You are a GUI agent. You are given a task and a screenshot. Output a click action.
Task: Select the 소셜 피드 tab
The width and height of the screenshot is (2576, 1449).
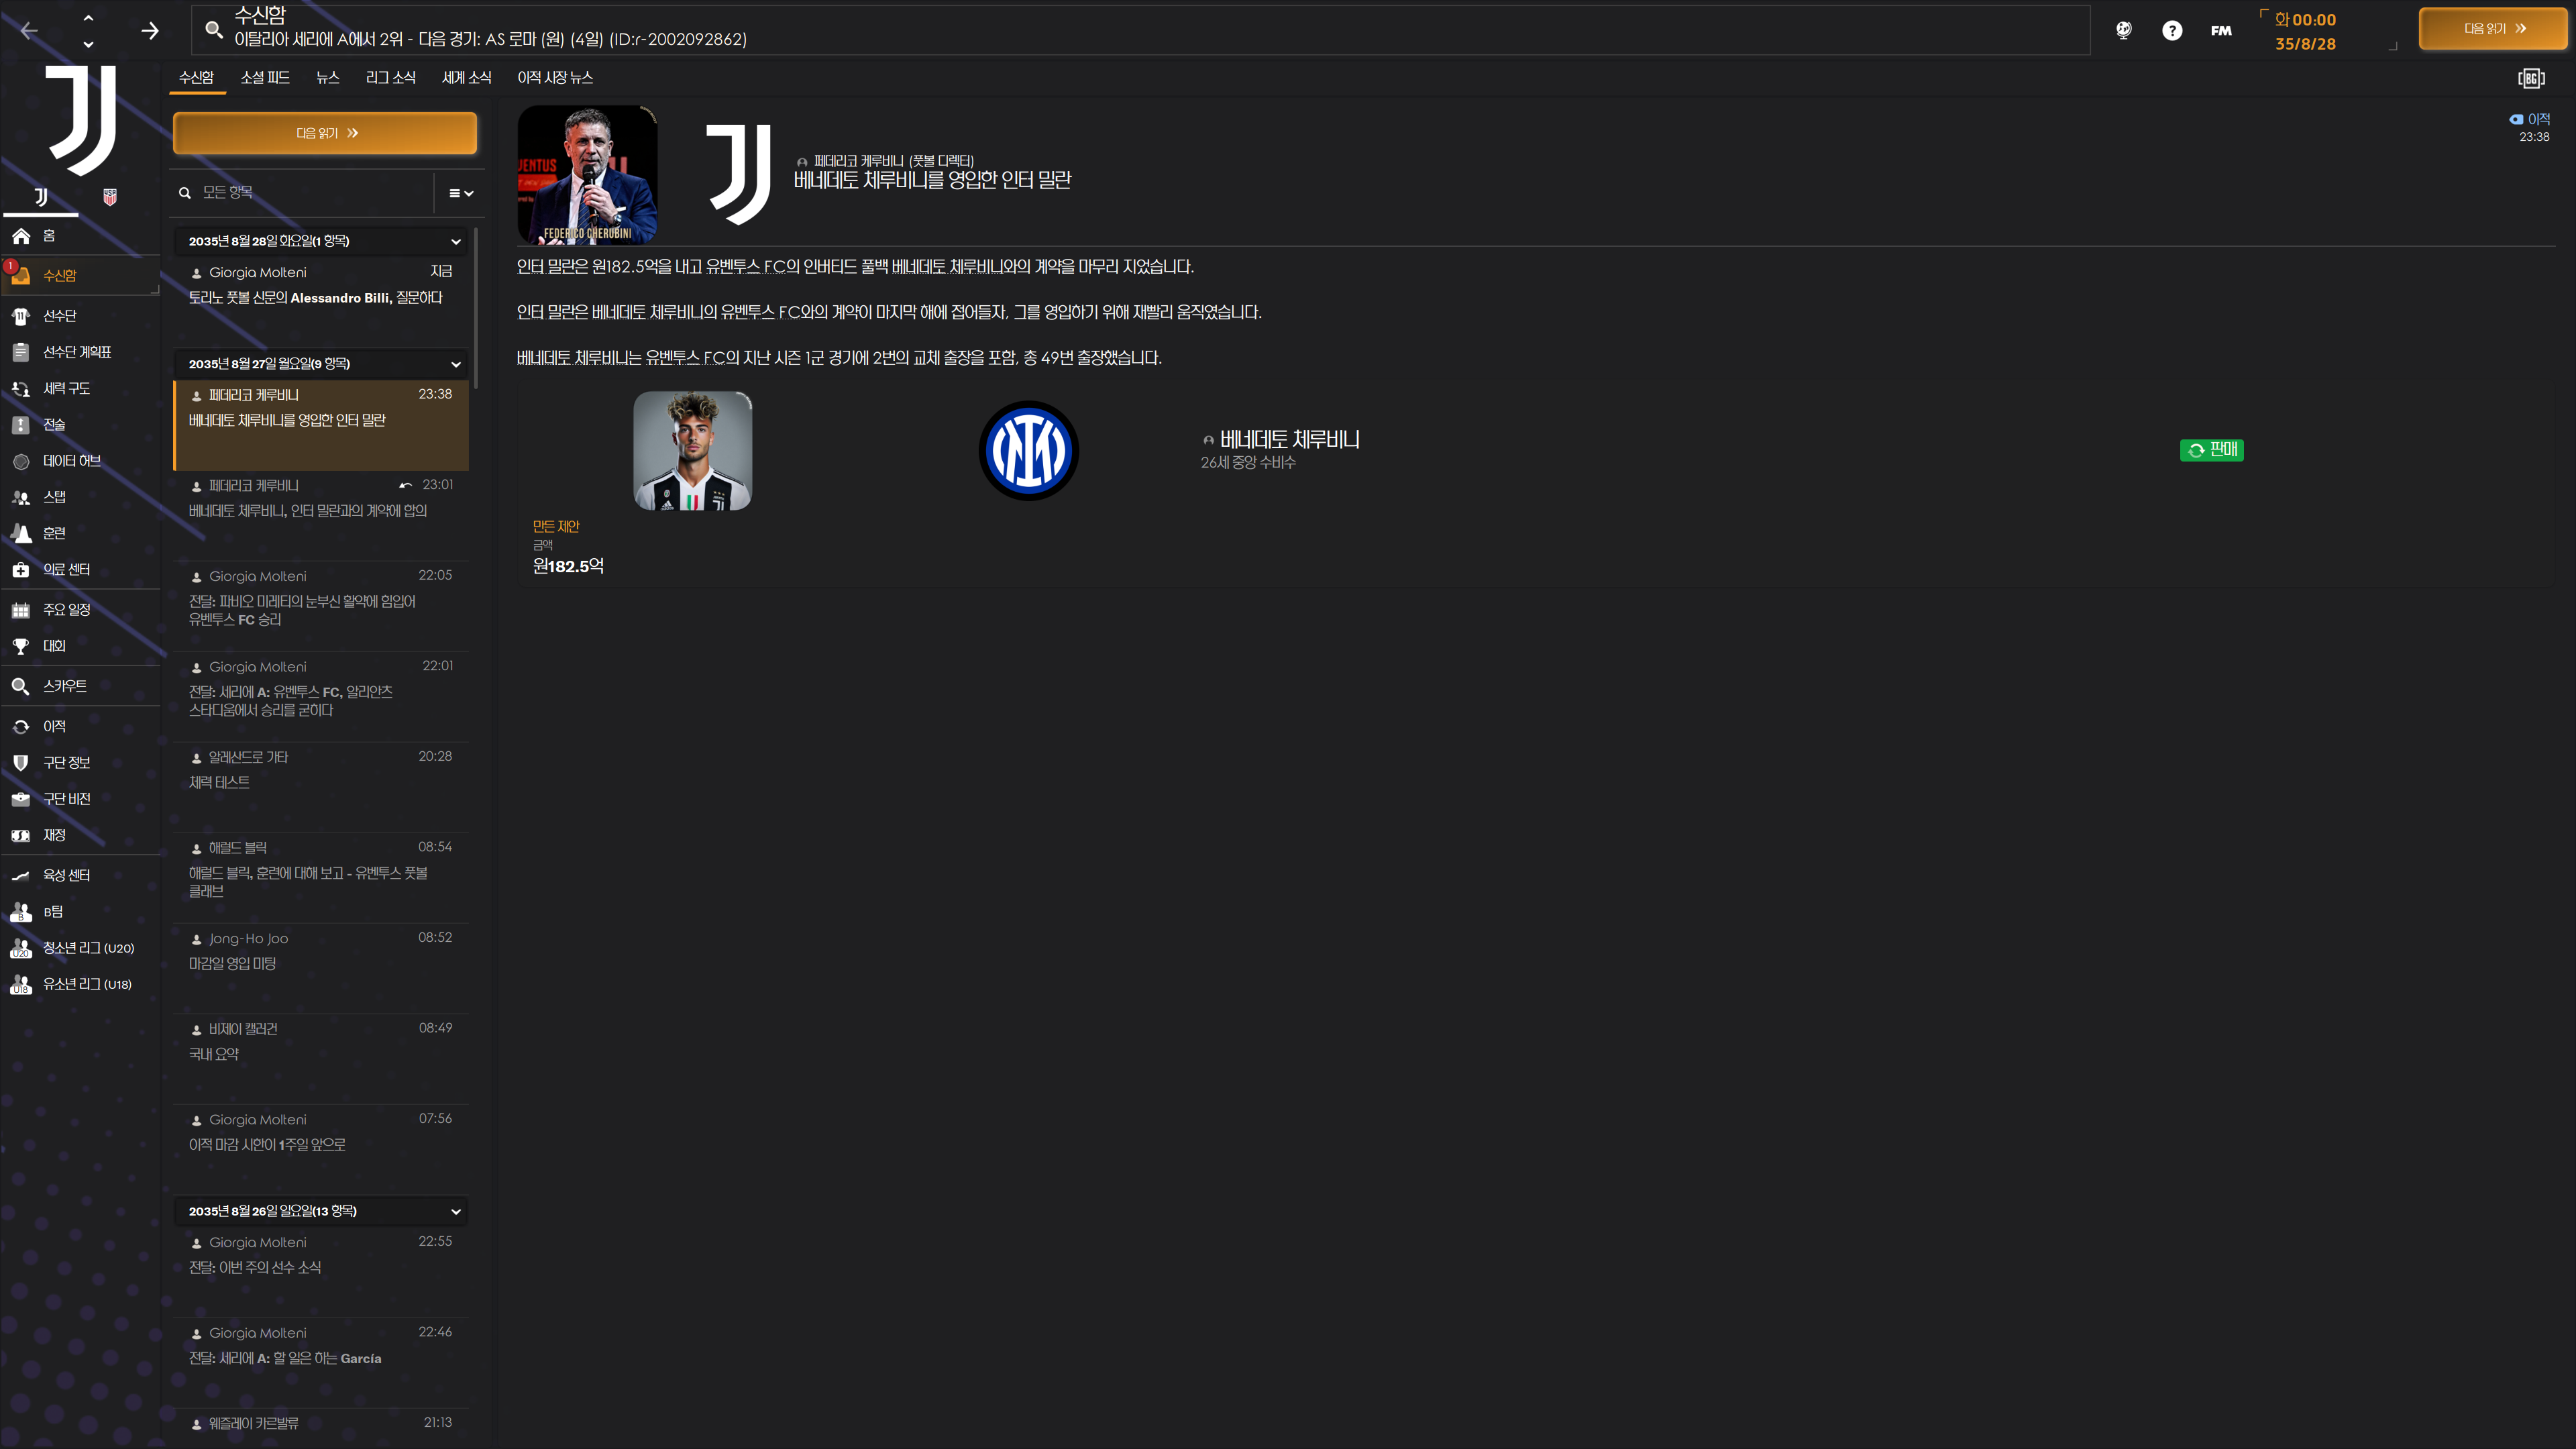tap(265, 77)
